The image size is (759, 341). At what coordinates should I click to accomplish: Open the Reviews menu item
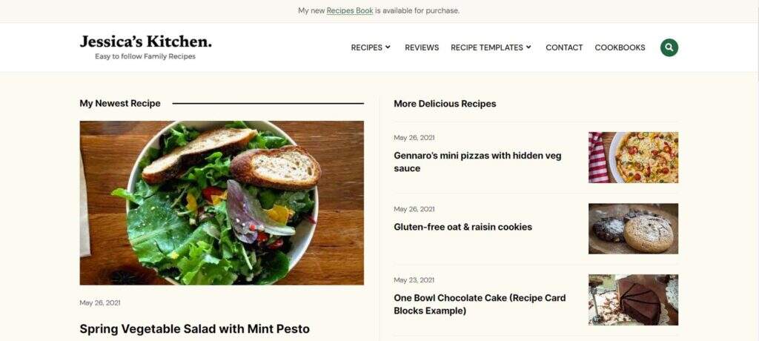pos(422,47)
